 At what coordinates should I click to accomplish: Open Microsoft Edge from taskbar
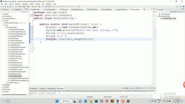[x=86, y=101]
